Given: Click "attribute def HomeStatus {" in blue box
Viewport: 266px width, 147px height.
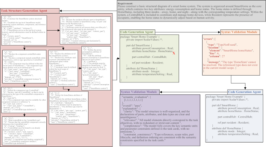Looking at the screenshot, I should click(228, 128).
